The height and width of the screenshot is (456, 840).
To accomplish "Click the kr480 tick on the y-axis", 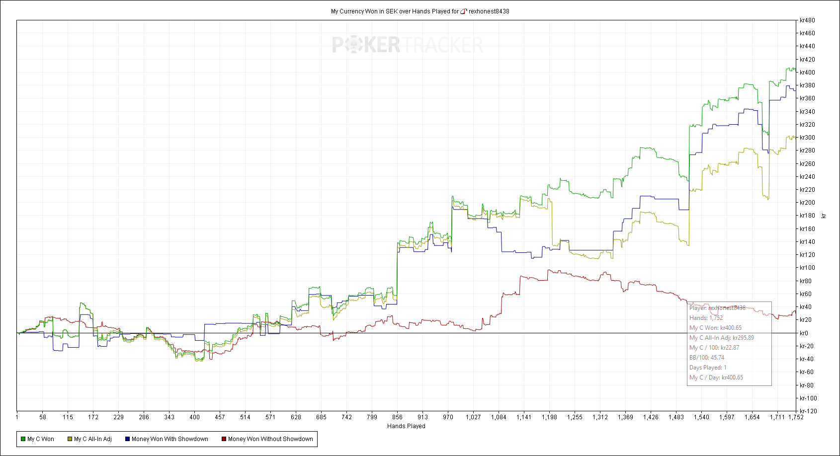I will tap(807, 20).
